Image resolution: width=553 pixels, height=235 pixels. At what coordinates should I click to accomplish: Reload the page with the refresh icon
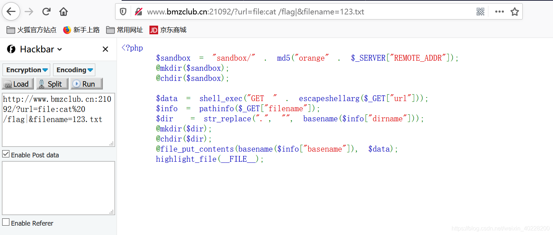click(46, 12)
